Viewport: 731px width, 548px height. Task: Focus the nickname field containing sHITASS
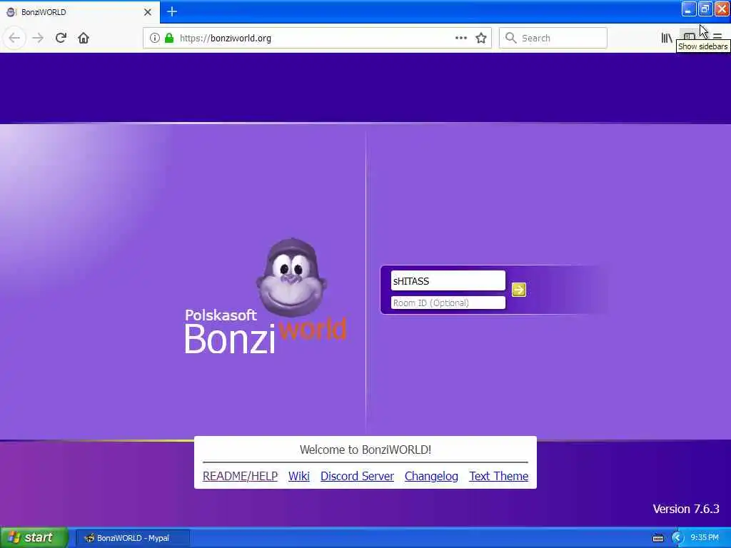(448, 280)
